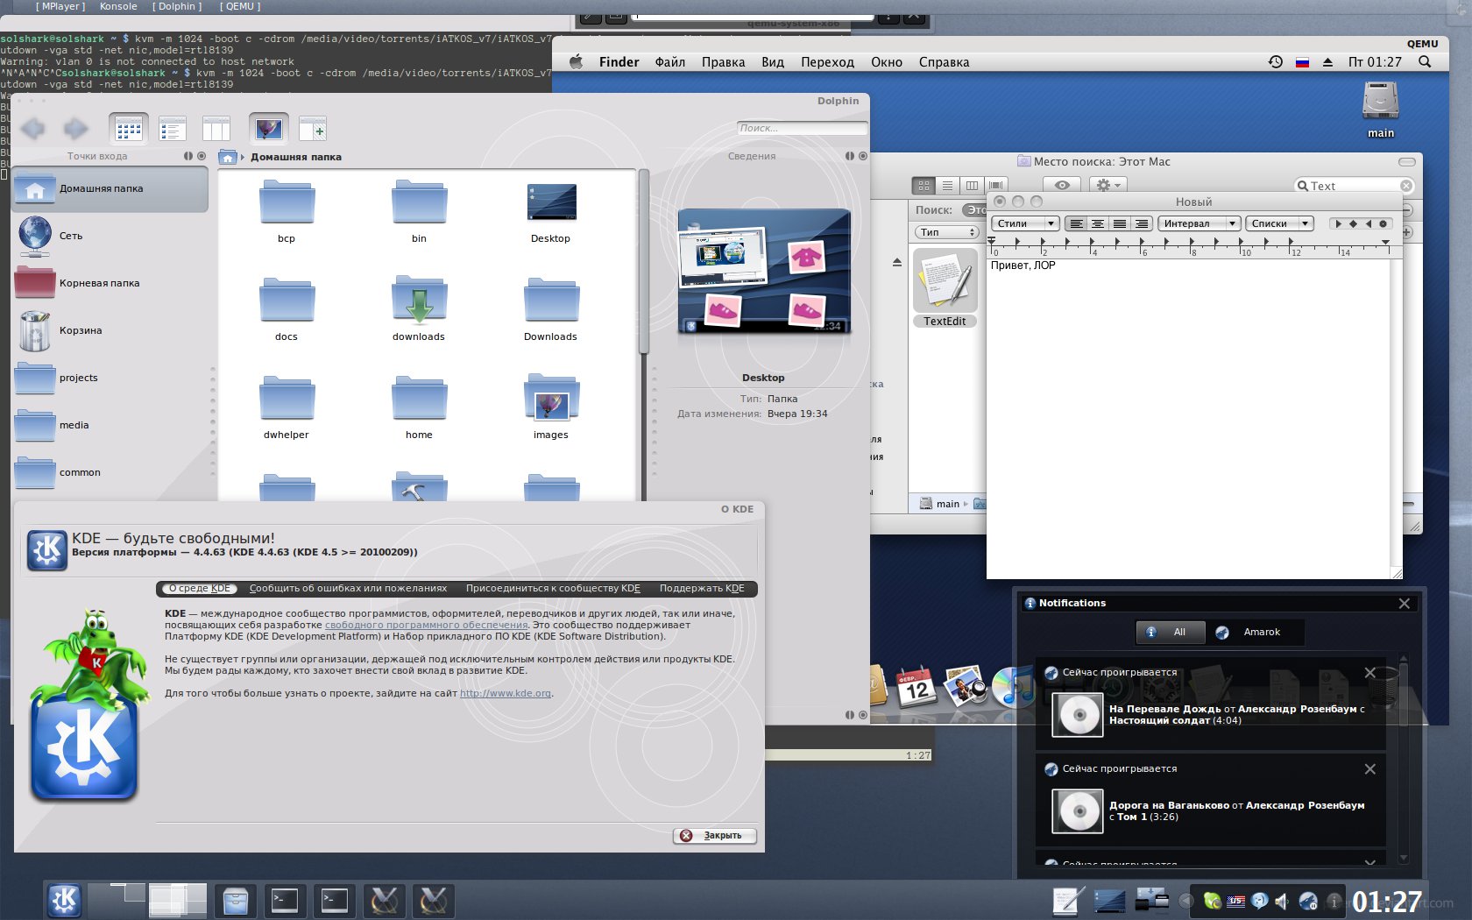Image resolution: width=1472 pixels, height=920 pixels.
Task: Open Корзина trash in Dolphin sidebar
Action: pos(110,330)
